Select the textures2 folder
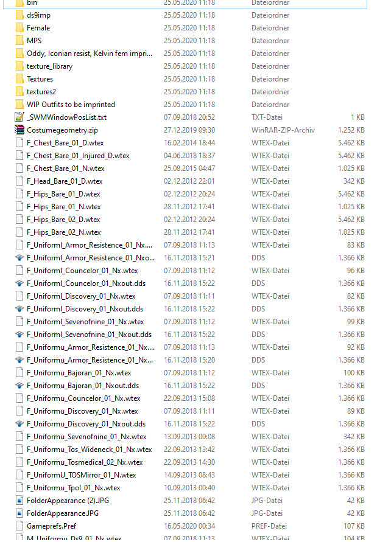The image size is (391, 542). click(41, 92)
